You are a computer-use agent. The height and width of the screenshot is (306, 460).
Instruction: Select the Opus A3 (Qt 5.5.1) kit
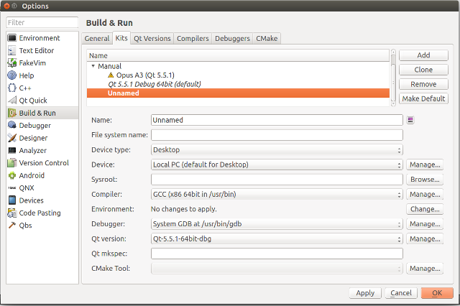[x=238, y=75]
